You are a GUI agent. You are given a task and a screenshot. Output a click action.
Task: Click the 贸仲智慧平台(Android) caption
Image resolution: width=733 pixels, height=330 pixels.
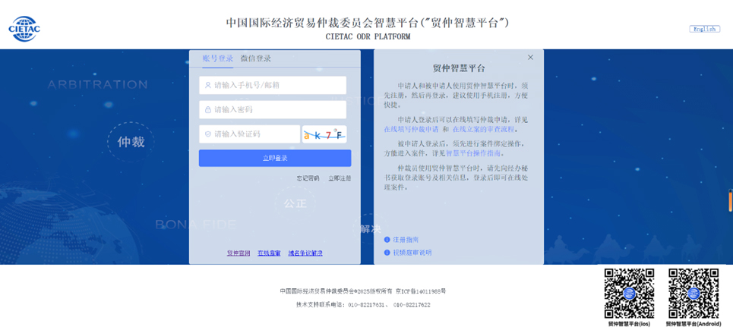click(694, 324)
